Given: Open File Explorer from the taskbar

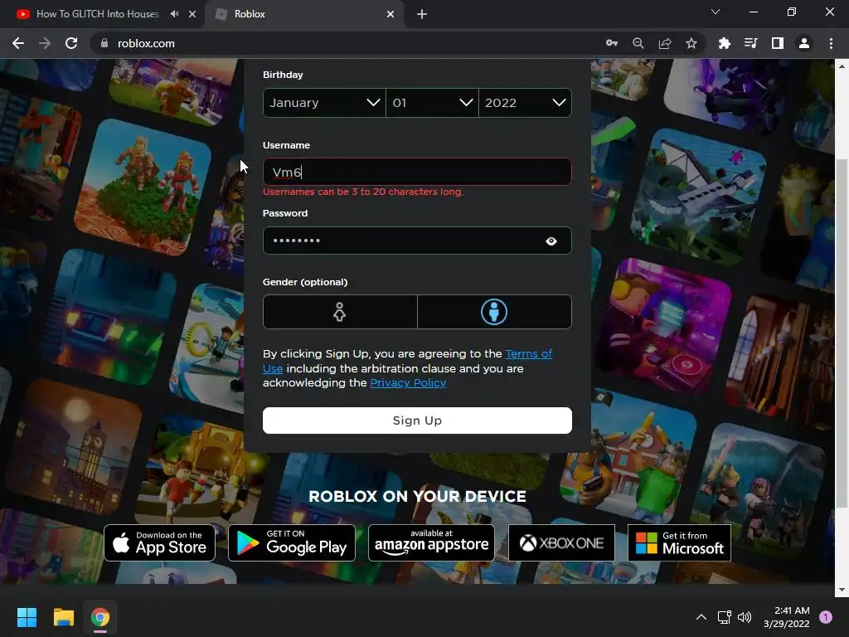Looking at the screenshot, I should (63, 617).
